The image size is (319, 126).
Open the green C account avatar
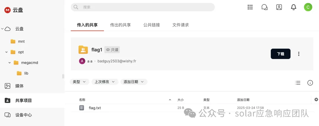click(308, 7)
